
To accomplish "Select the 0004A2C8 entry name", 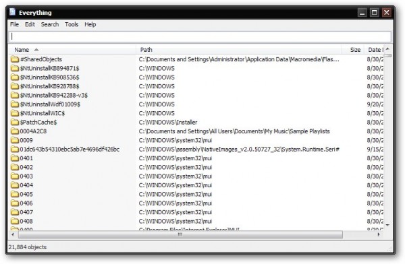I will point(33,131).
